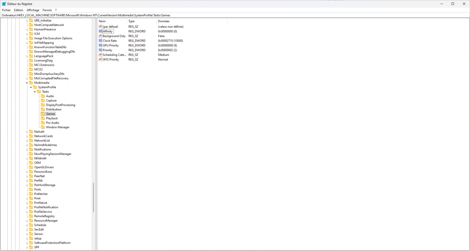Click the NetworkCards folder icon

[31, 136]
